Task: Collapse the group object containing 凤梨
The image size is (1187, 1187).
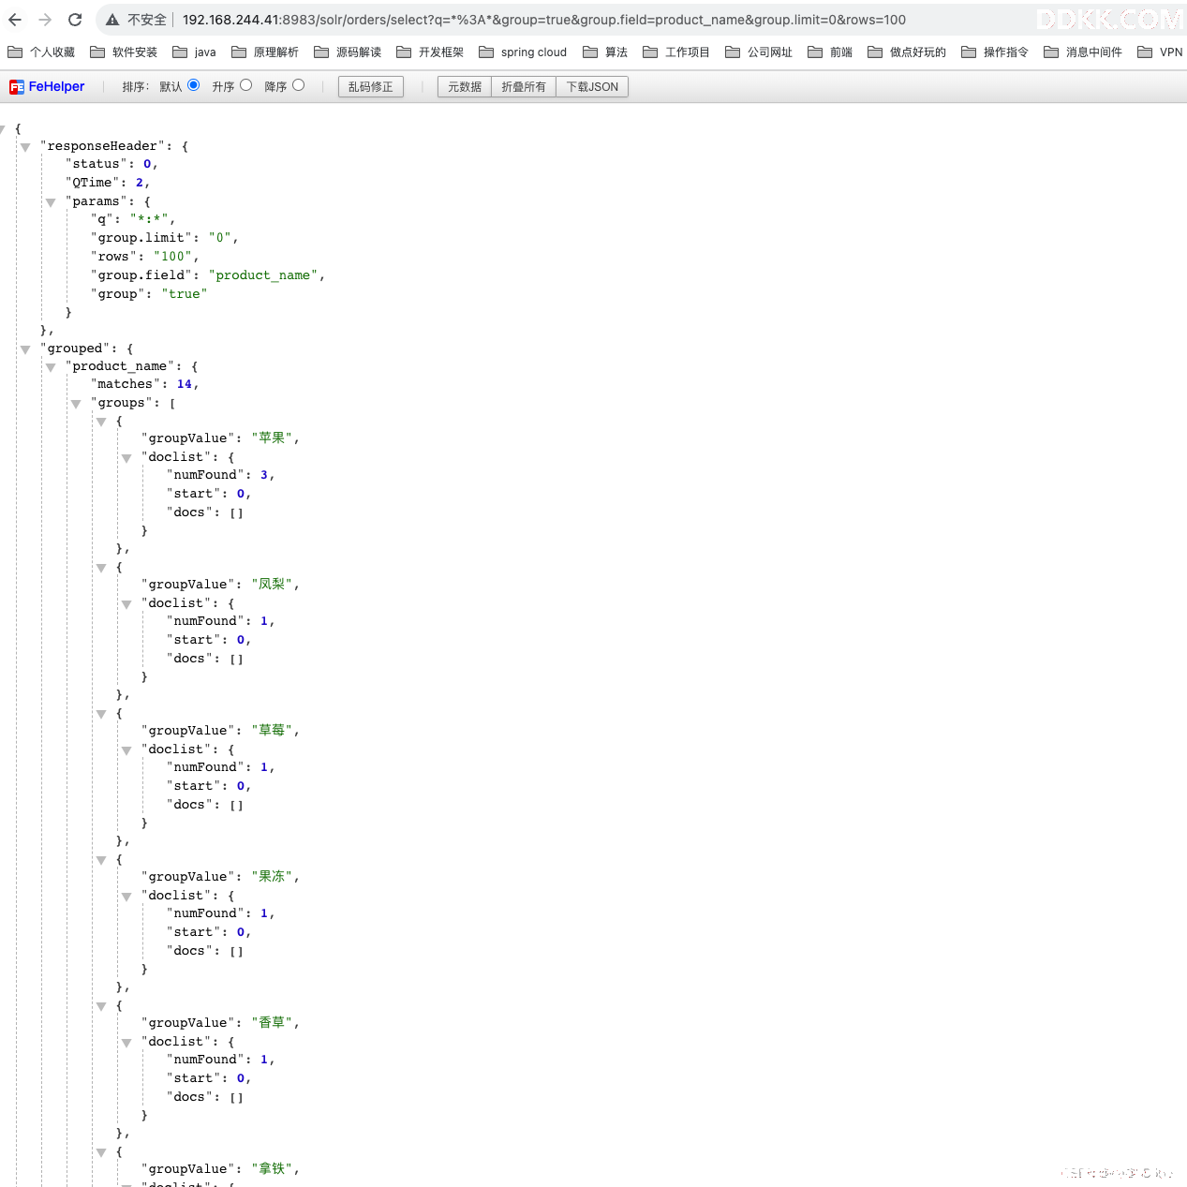Action: coord(101,568)
